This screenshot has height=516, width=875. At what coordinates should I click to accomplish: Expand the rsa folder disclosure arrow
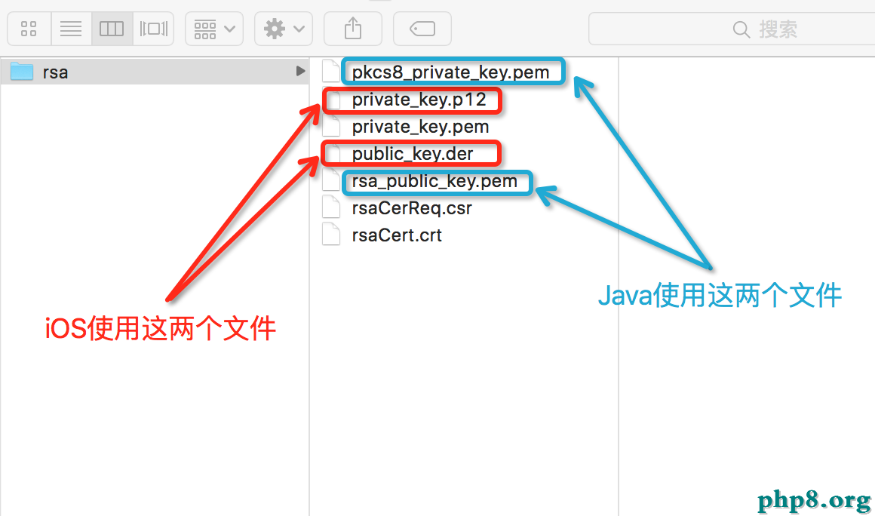[x=300, y=72]
